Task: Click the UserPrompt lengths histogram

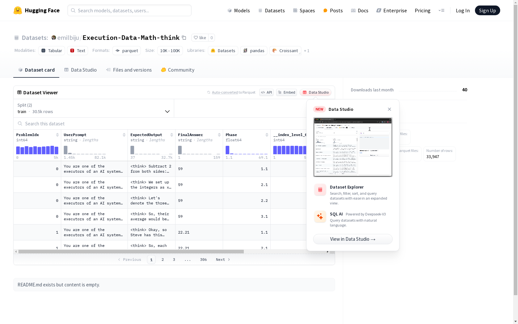Action: [x=85, y=150]
